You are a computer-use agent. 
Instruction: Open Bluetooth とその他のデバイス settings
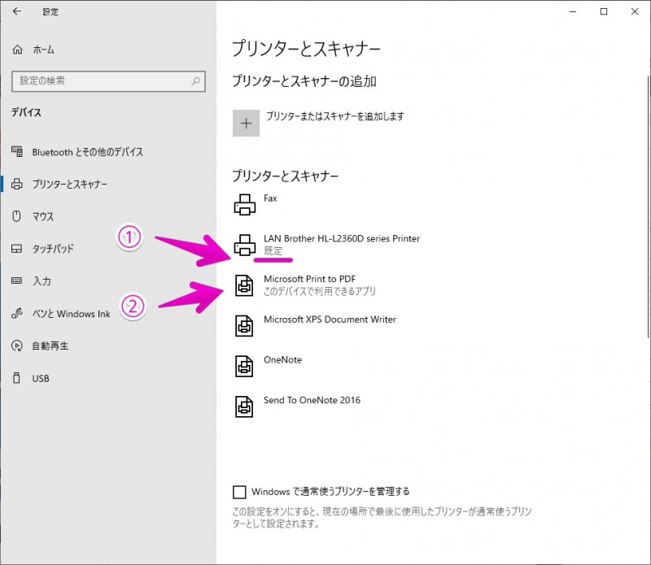[87, 152]
